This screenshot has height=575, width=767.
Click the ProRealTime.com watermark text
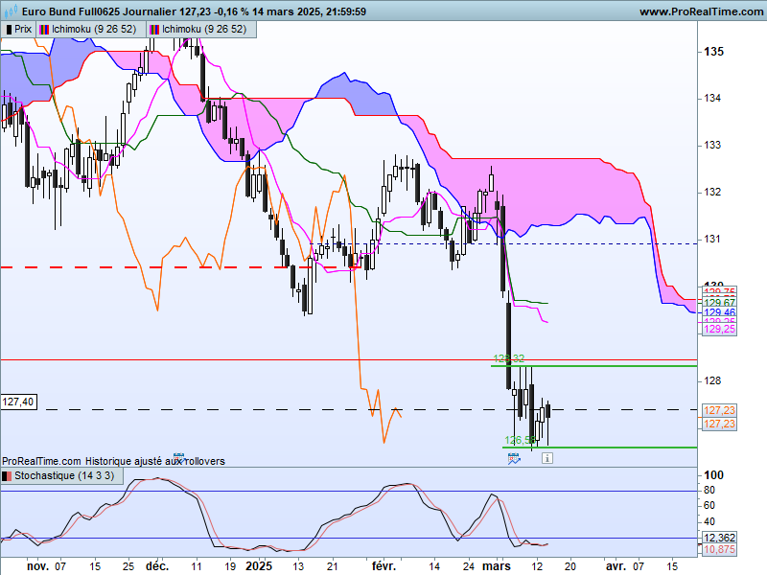41,461
